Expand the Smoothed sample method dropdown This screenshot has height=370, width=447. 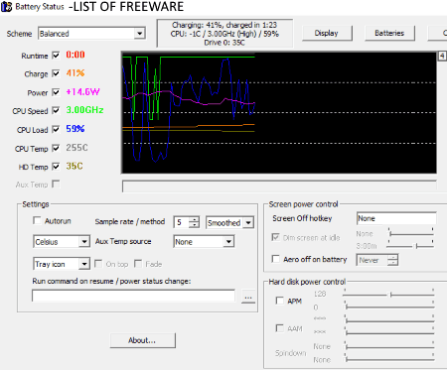tap(229, 223)
